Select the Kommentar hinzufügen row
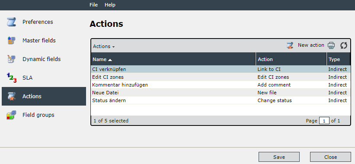 tap(221, 85)
